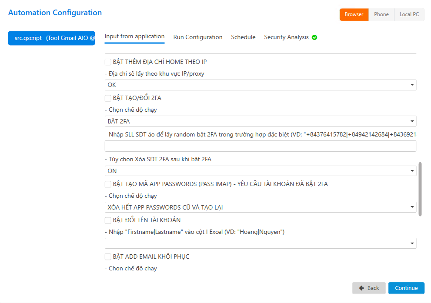The height and width of the screenshot is (303, 431).
Task: Expand XÓA HẾT APP PASSWORDS CŨ dropdown
Action: pyautogui.click(x=260, y=207)
